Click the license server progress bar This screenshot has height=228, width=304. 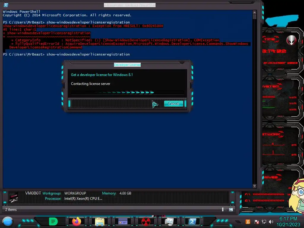[128, 93]
